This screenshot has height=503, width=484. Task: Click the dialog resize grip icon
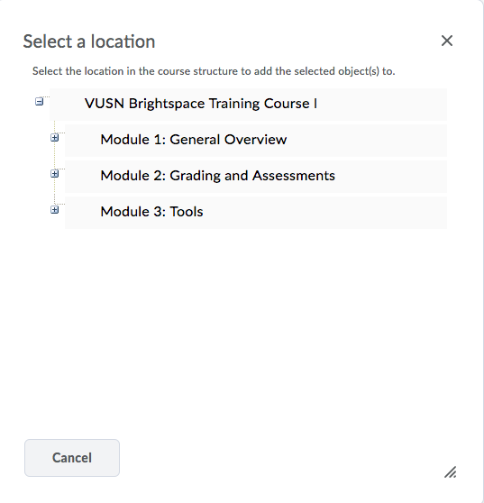(451, 472)
